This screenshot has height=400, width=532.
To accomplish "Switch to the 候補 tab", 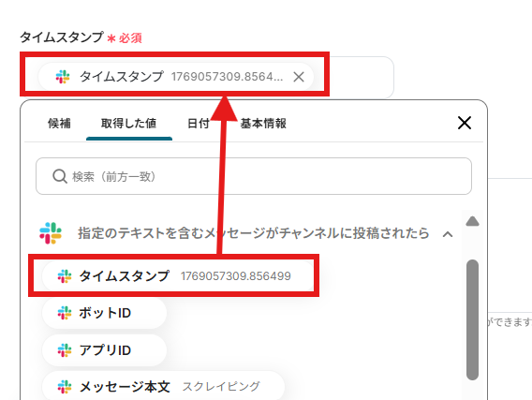I will pos(59,123).
